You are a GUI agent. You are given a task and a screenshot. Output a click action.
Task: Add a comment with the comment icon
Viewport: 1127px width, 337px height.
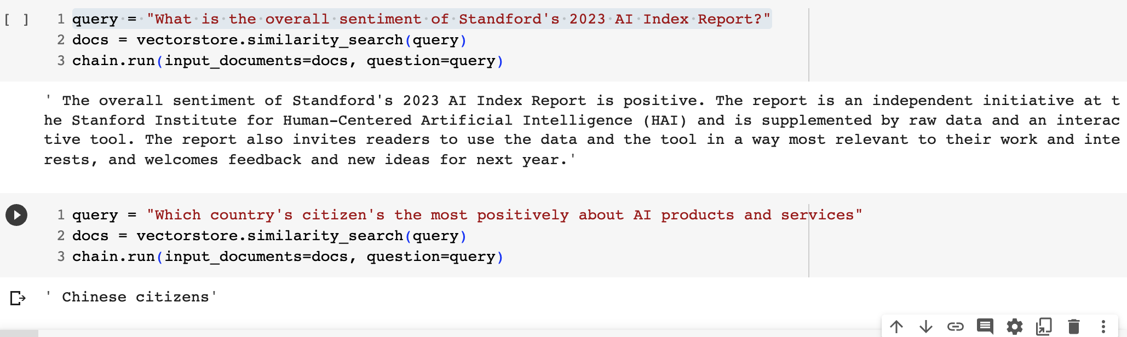click(985, 327)
